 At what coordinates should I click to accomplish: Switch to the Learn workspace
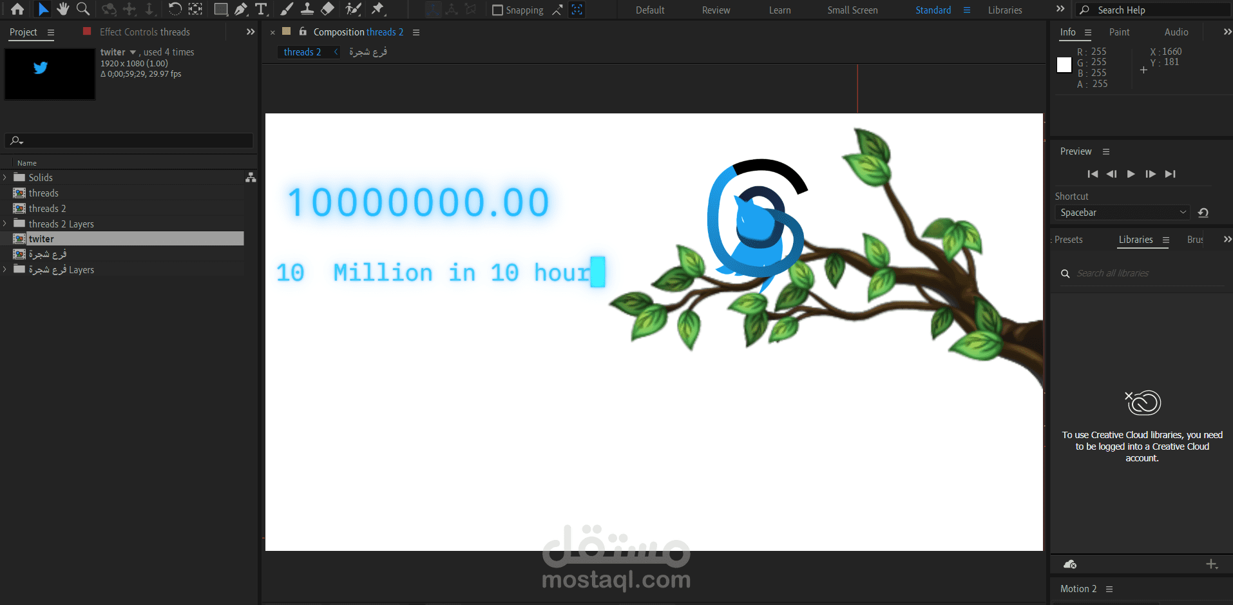pos(780,10)
